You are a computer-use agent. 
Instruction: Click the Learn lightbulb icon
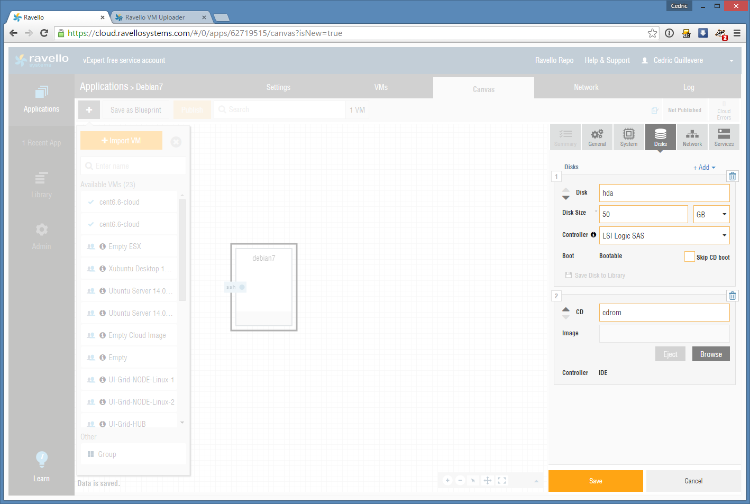point(41,459)
